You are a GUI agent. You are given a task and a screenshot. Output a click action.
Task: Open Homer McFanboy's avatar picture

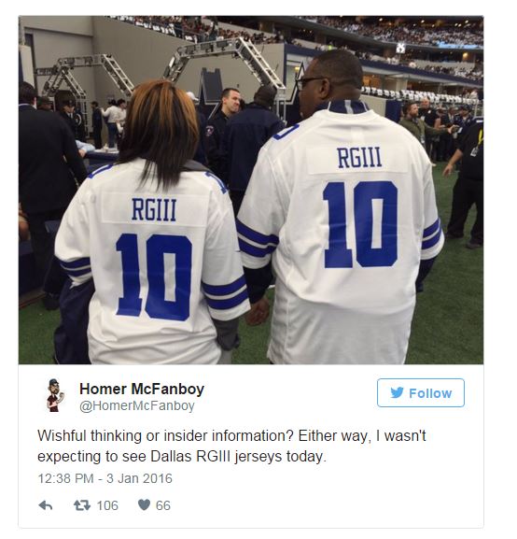click(x=55, y=395)
